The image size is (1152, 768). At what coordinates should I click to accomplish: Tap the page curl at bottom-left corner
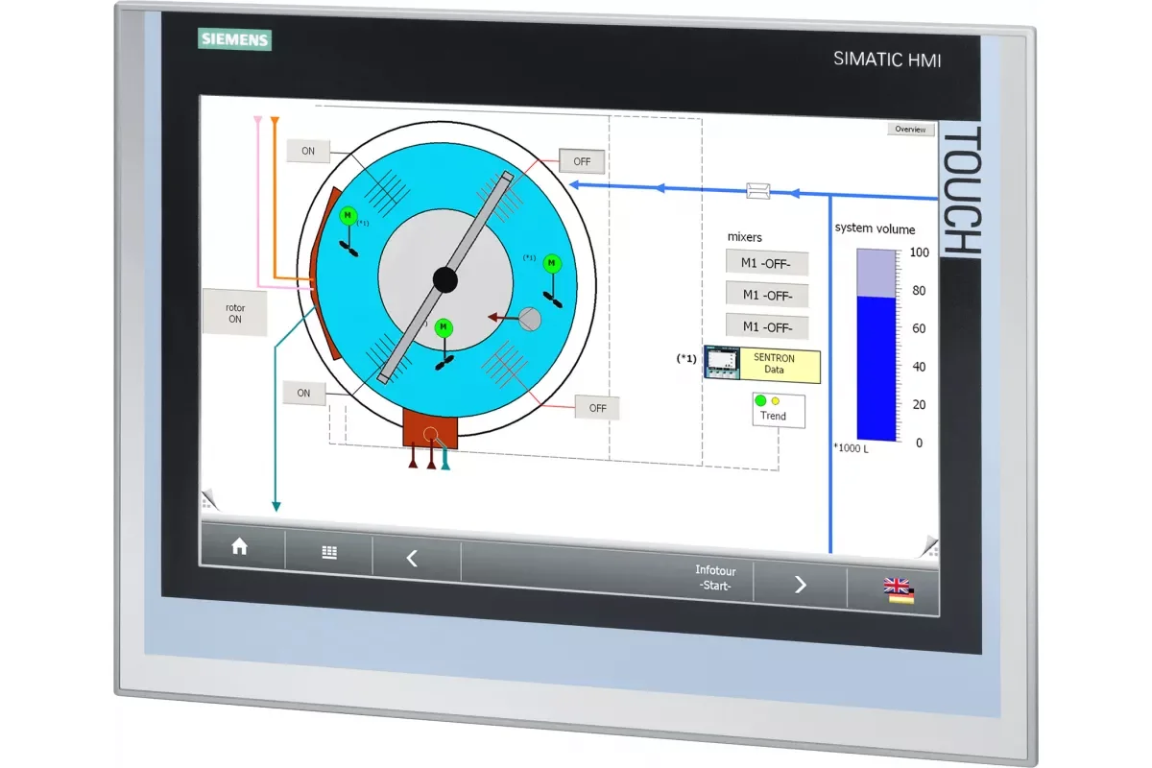(210, 499)
